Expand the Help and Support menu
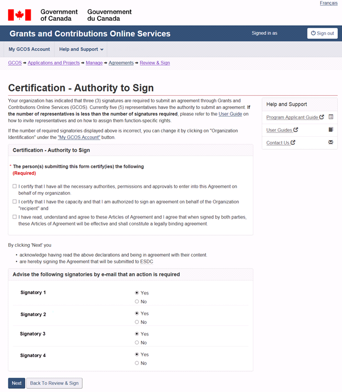342x392 pixels. (81, 49)
